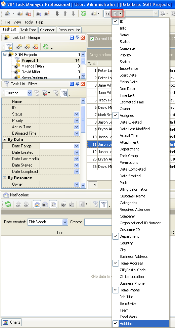
Task: Open the This Week date created dropdown
Action: point(65,222)
